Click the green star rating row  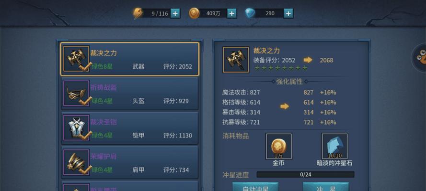[281, 68]
